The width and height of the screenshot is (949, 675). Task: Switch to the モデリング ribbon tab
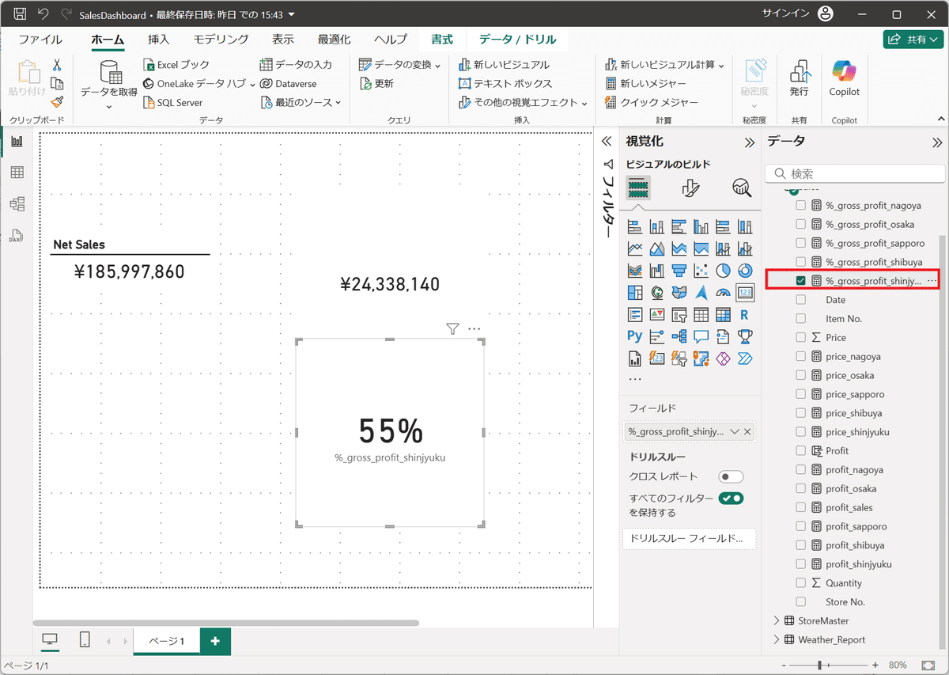tap(221, 40)
